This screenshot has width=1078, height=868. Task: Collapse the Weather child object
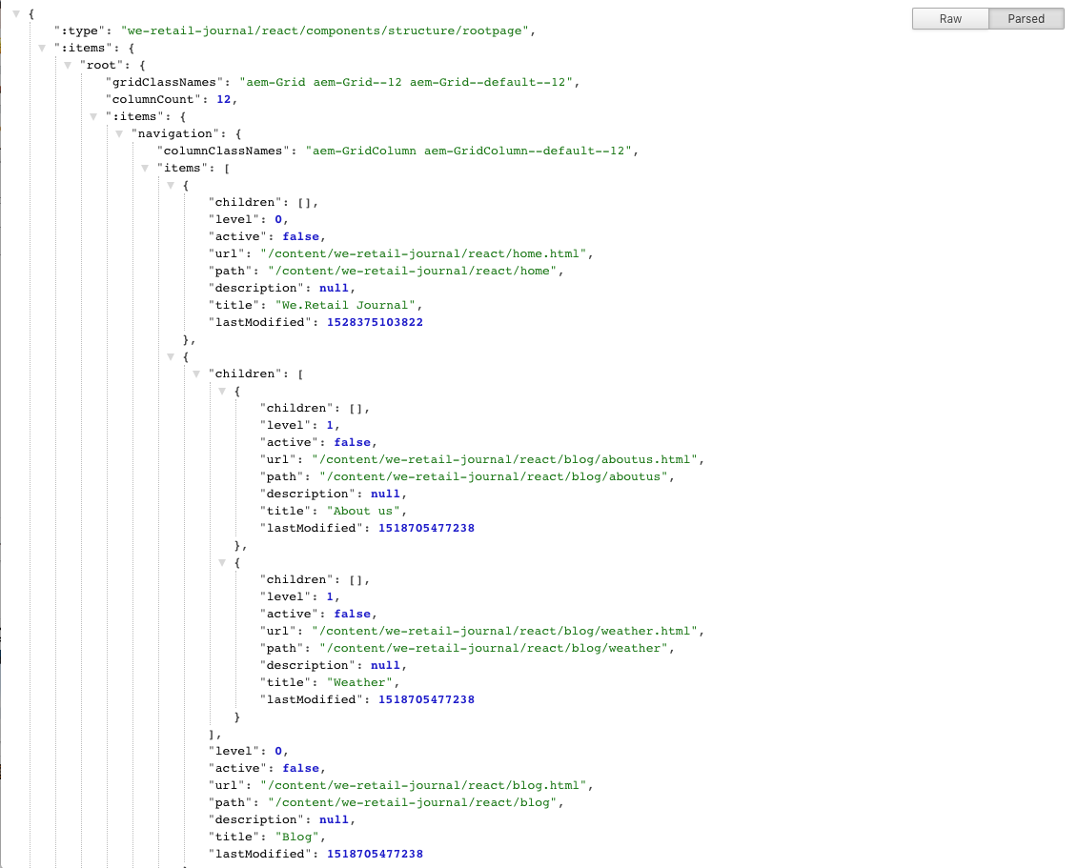pyautogui.click(x=222, y=563)
